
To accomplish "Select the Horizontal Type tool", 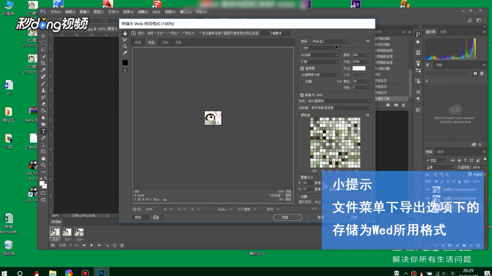I will click(43, 131).
